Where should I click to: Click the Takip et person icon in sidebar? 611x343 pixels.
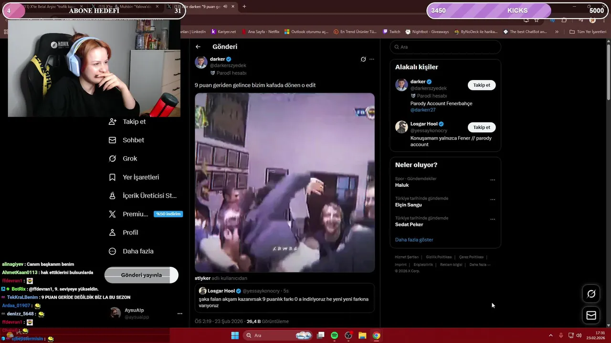click(113, 121)
